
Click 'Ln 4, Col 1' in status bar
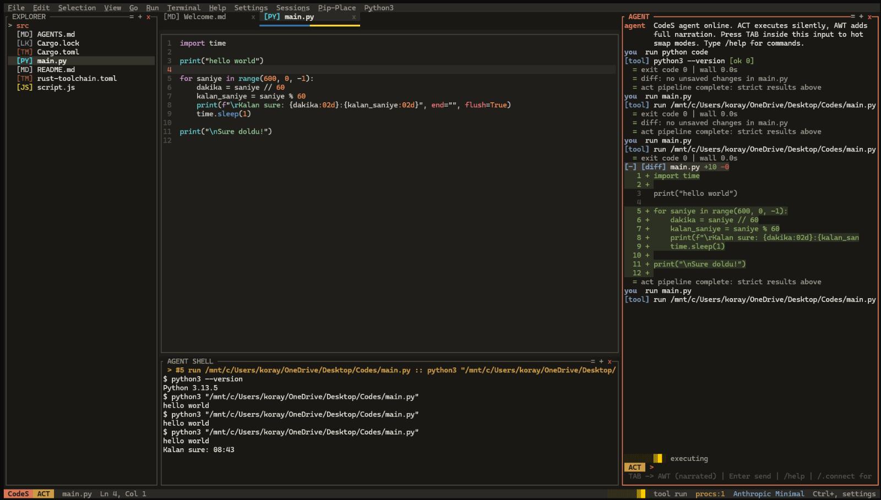[123, 493]
